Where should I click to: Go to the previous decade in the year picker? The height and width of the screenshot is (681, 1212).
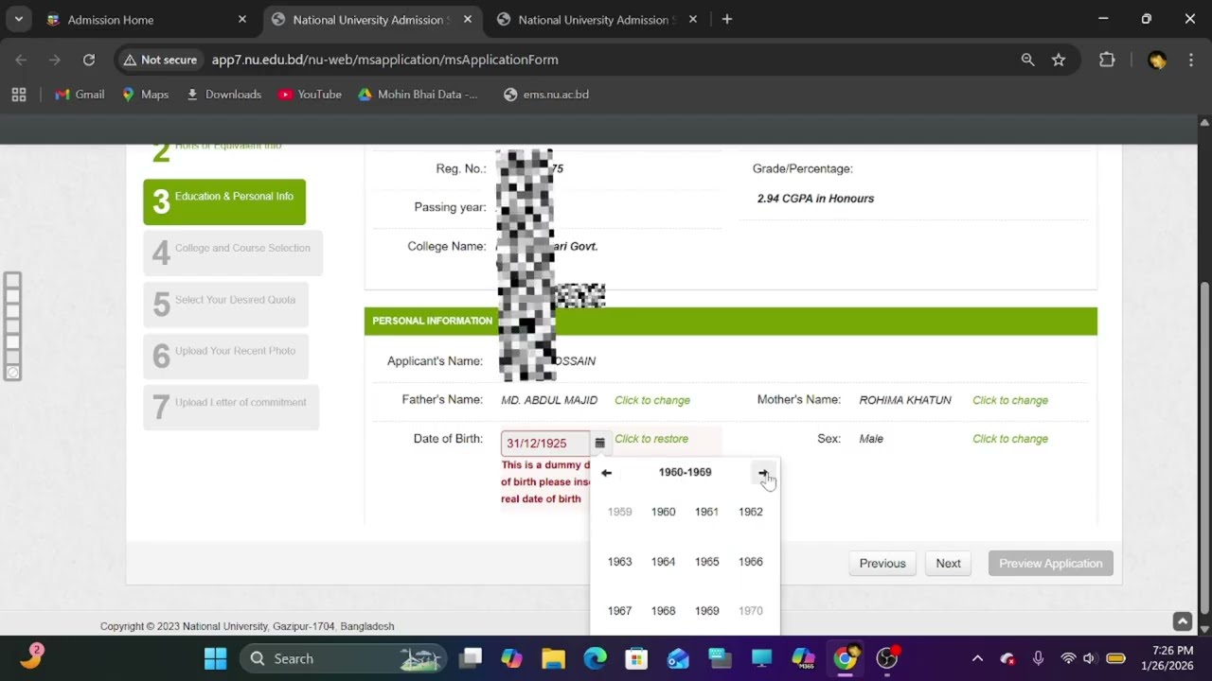tap(607, 473)
